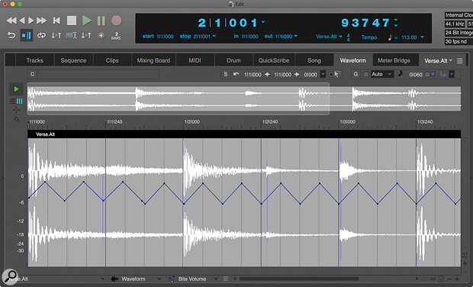
Task: Click the return-to-start transport button
Action: coord(56,21)
